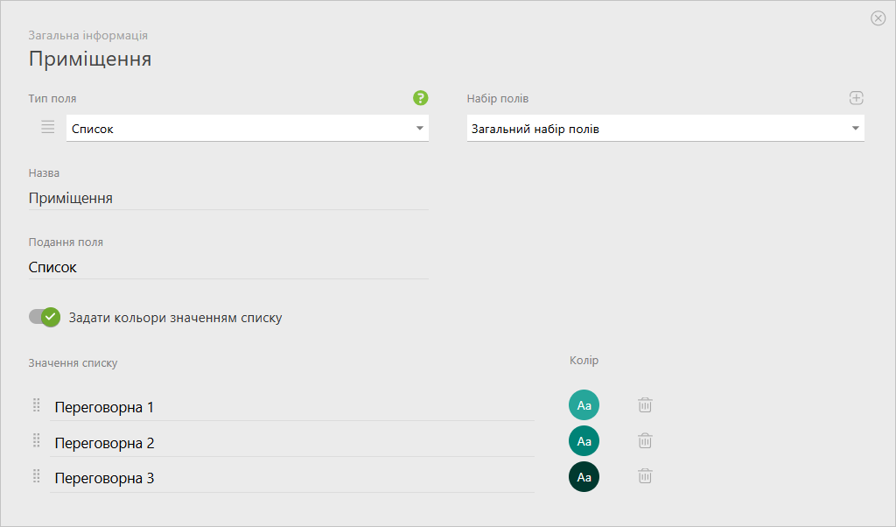Image resolution: width=896 pixels, height=527 pixels.
Task: Pick color for Переговорна 3
Action: pyautogui.click(x=584, y=477)
